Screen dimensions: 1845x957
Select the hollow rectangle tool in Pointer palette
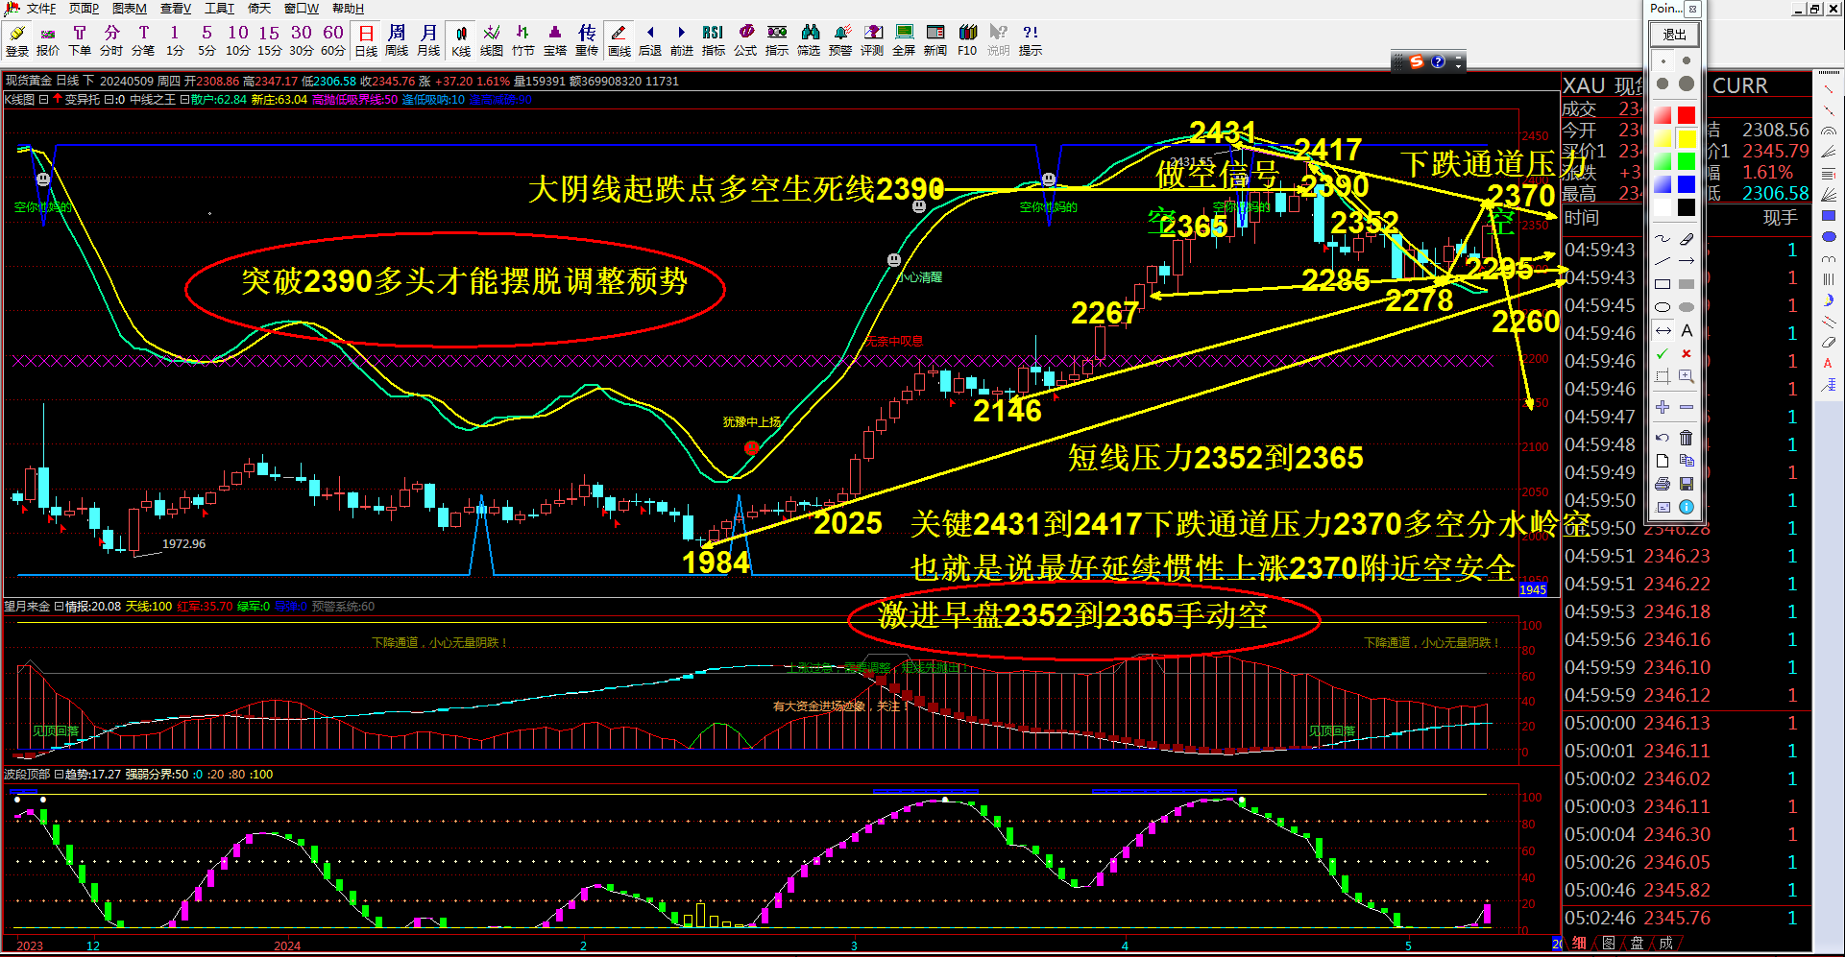click(1663, 284)
